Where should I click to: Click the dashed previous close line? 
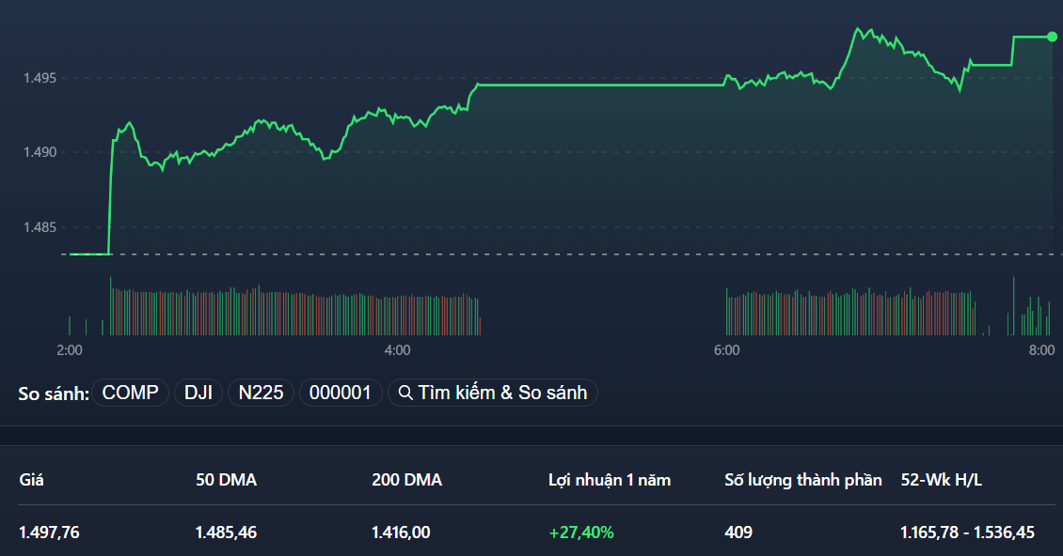click(x=564, y=254)
